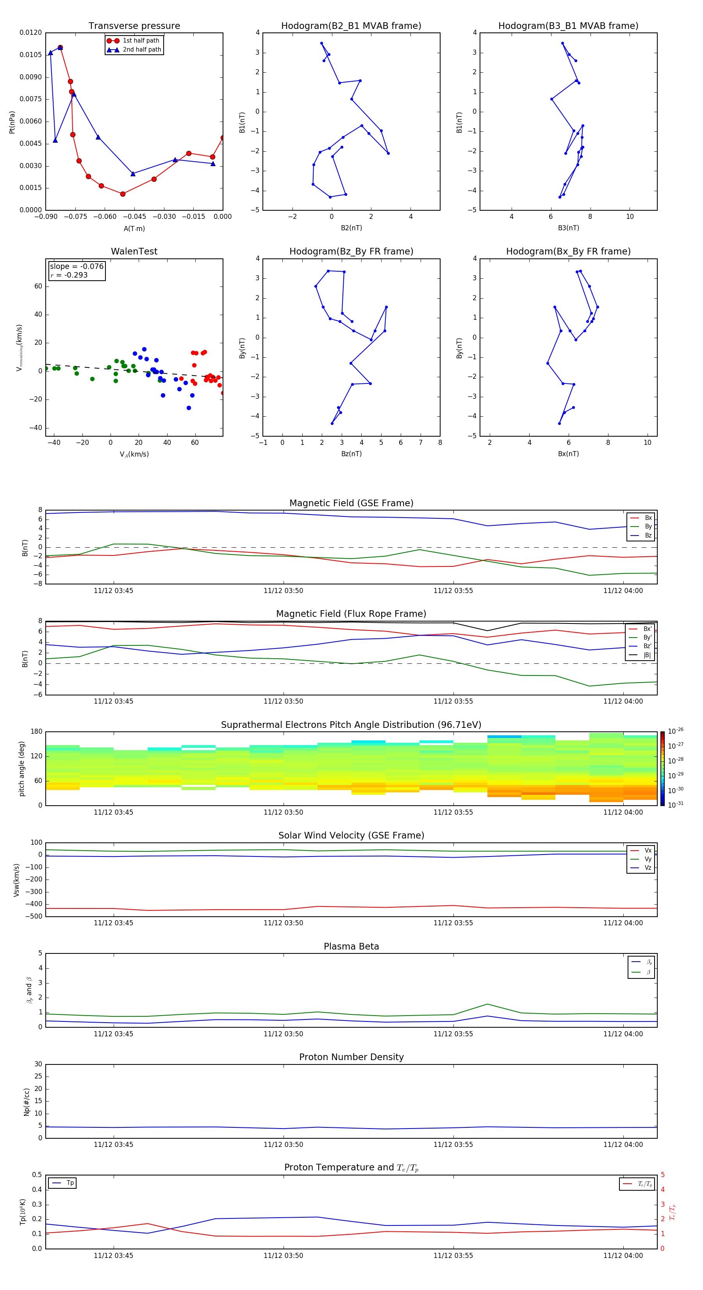Image resolution: width=703 pixels, height=1290 pixels.
Task: Click the pitch angle color scale bar
Action: click(x=662, y=769)
